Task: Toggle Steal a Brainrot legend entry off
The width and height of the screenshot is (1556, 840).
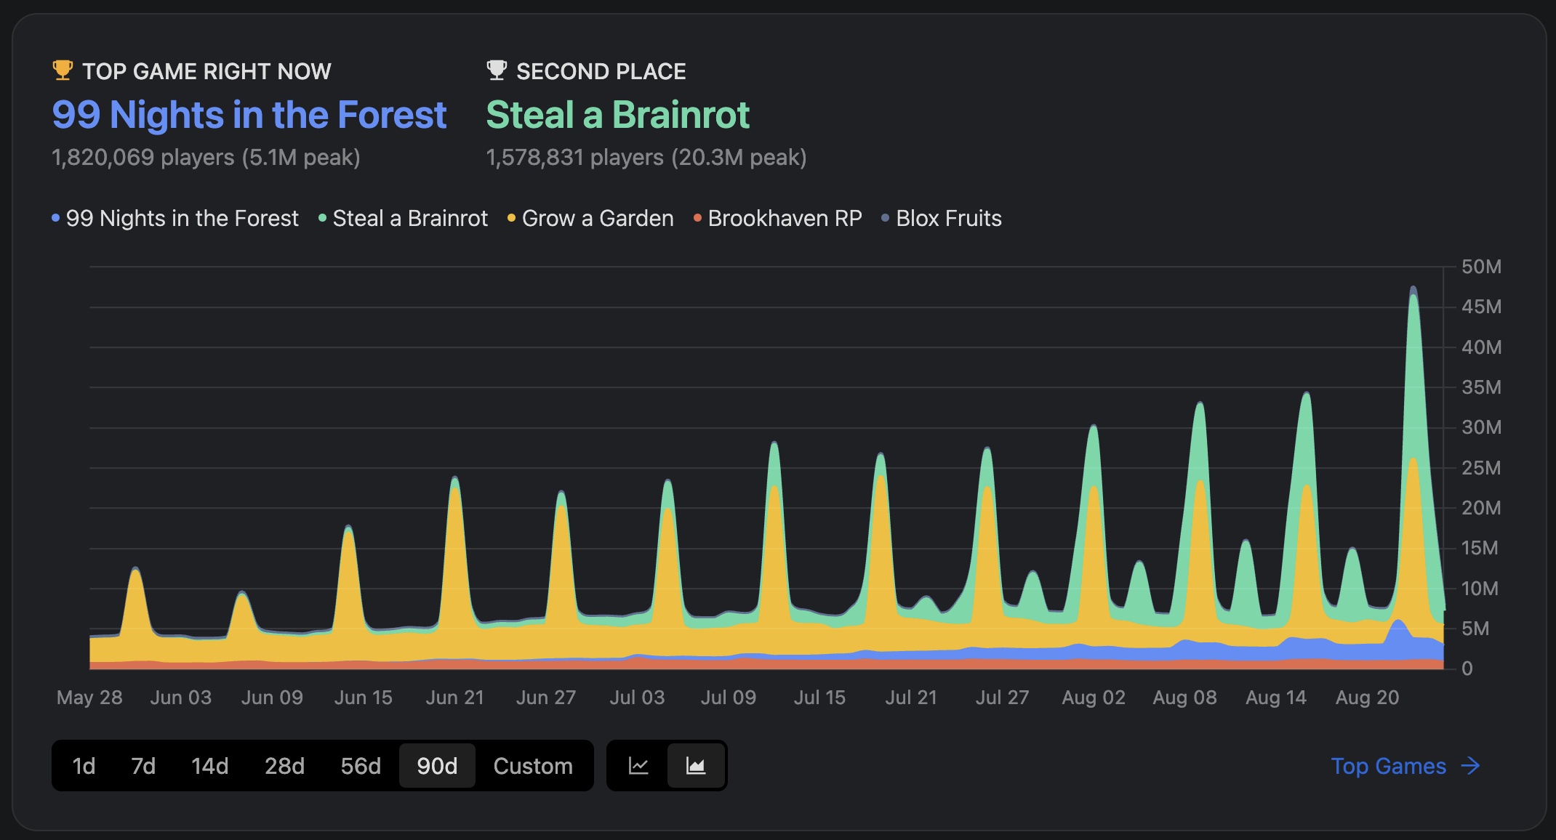Action: pos(409,218)
